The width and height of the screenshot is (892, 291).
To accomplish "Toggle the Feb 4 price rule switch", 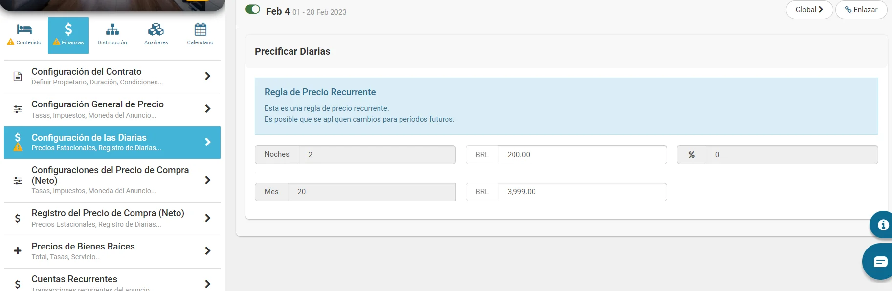I will [x=253, y=10].
